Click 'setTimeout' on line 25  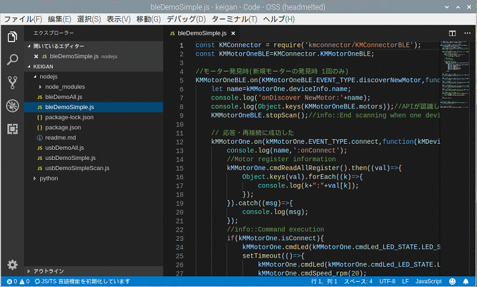262,256
